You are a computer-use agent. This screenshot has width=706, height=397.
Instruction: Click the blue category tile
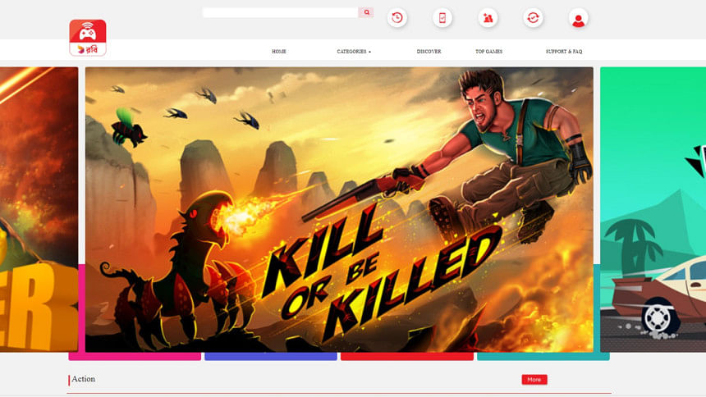(x=271, y=356)
